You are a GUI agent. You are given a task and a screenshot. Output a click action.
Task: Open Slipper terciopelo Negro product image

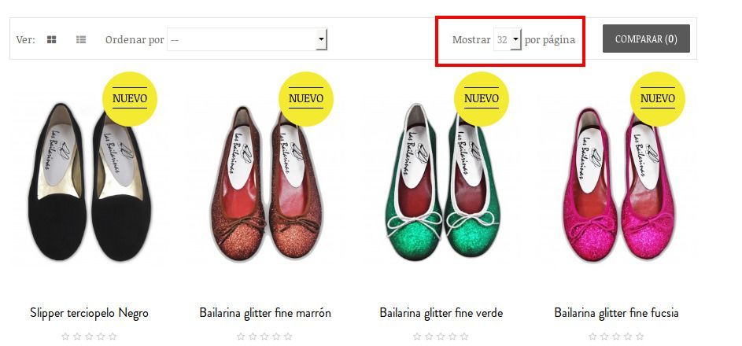pos(90,182)
